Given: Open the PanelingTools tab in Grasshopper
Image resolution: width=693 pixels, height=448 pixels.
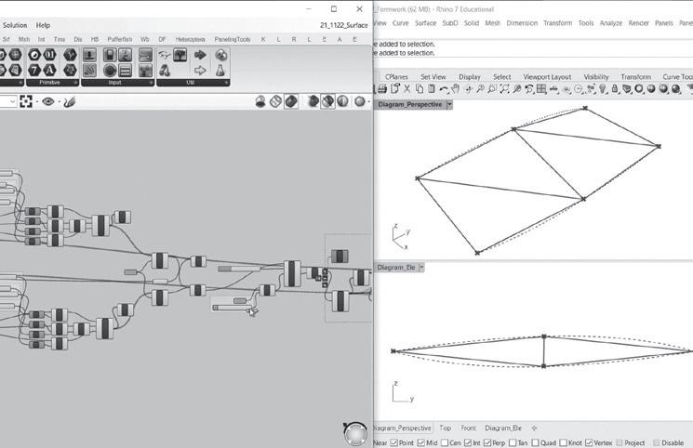Looking at the screenshot, I should 233,39.
